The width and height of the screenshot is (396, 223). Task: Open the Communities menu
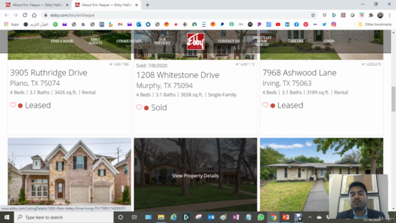coord(129,41)
